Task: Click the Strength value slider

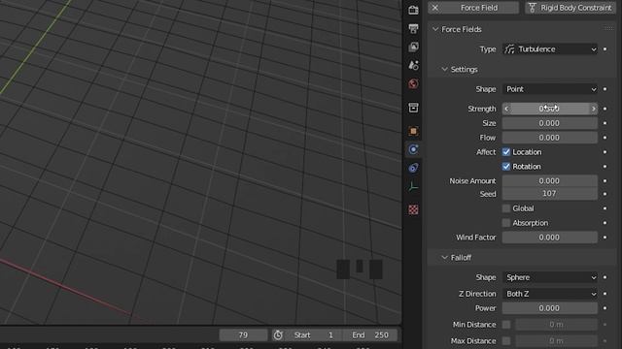Action: [x=550, y=109]
